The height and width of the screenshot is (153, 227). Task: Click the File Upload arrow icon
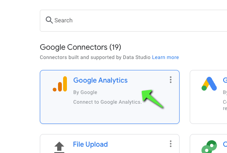(x=59, y=147)
